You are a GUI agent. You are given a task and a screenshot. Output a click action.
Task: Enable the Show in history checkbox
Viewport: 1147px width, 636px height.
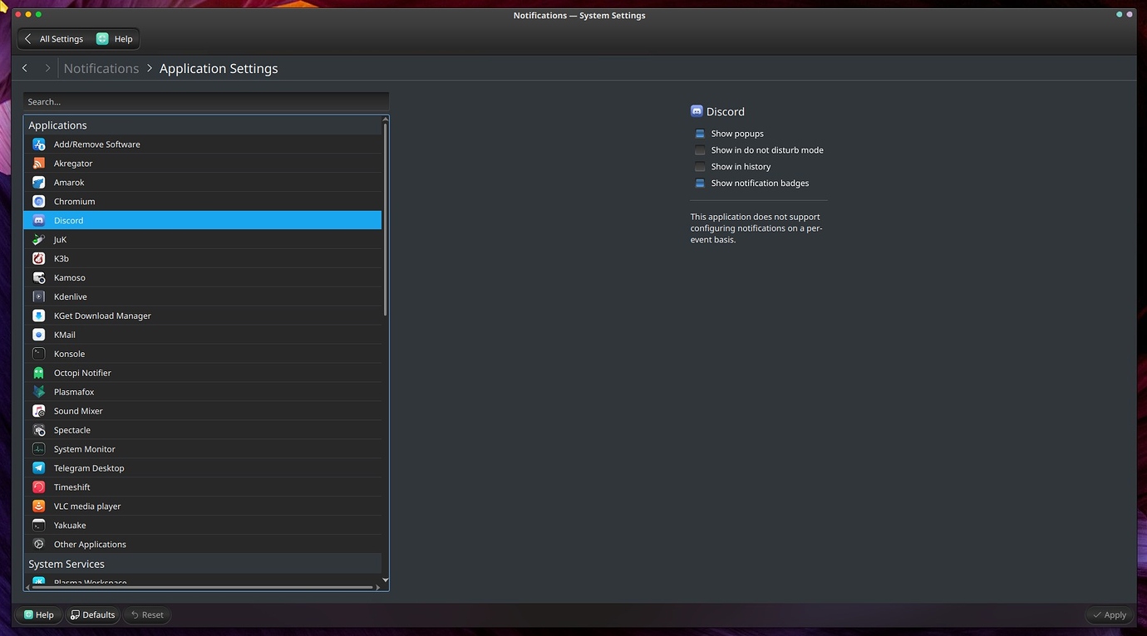tap(700, 167)
